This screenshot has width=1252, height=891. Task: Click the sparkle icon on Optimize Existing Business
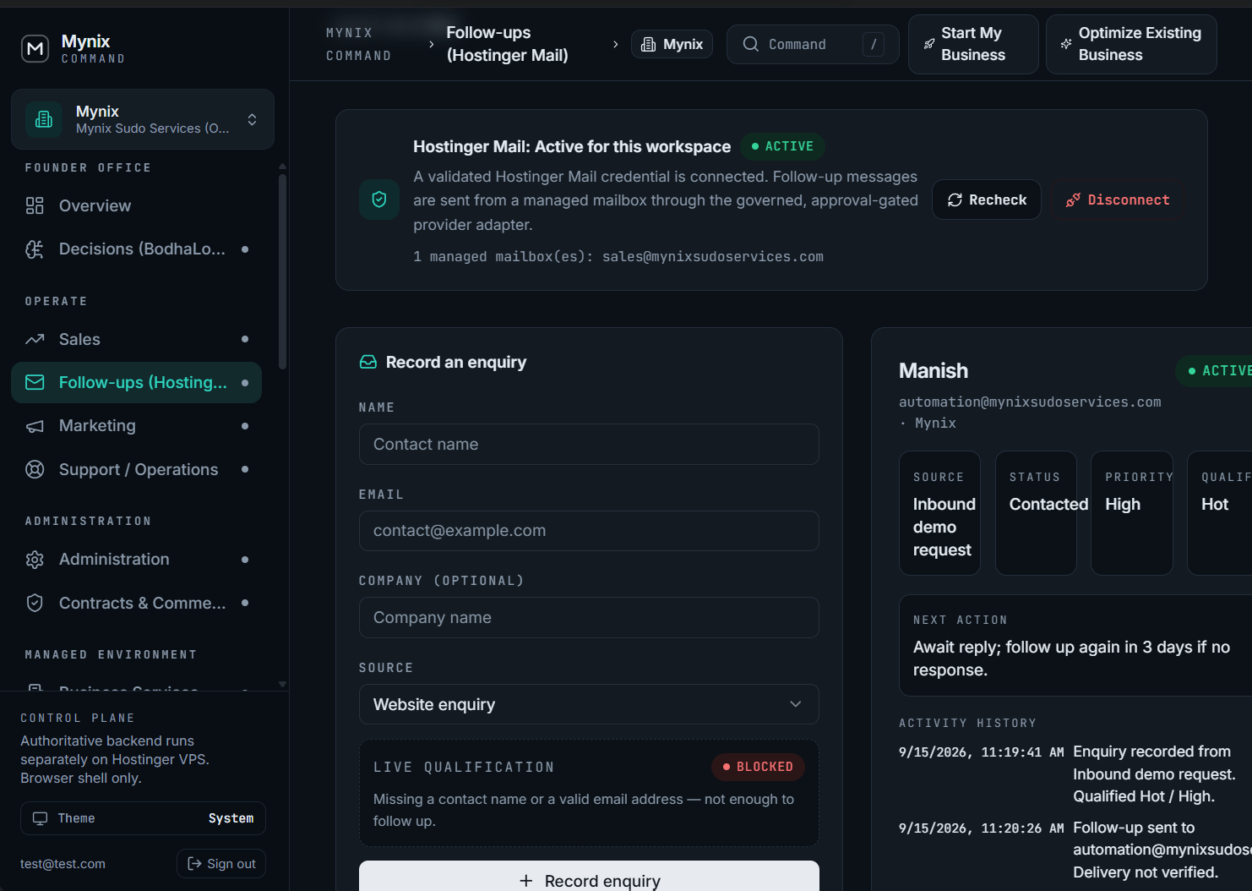coord(1066,44)
